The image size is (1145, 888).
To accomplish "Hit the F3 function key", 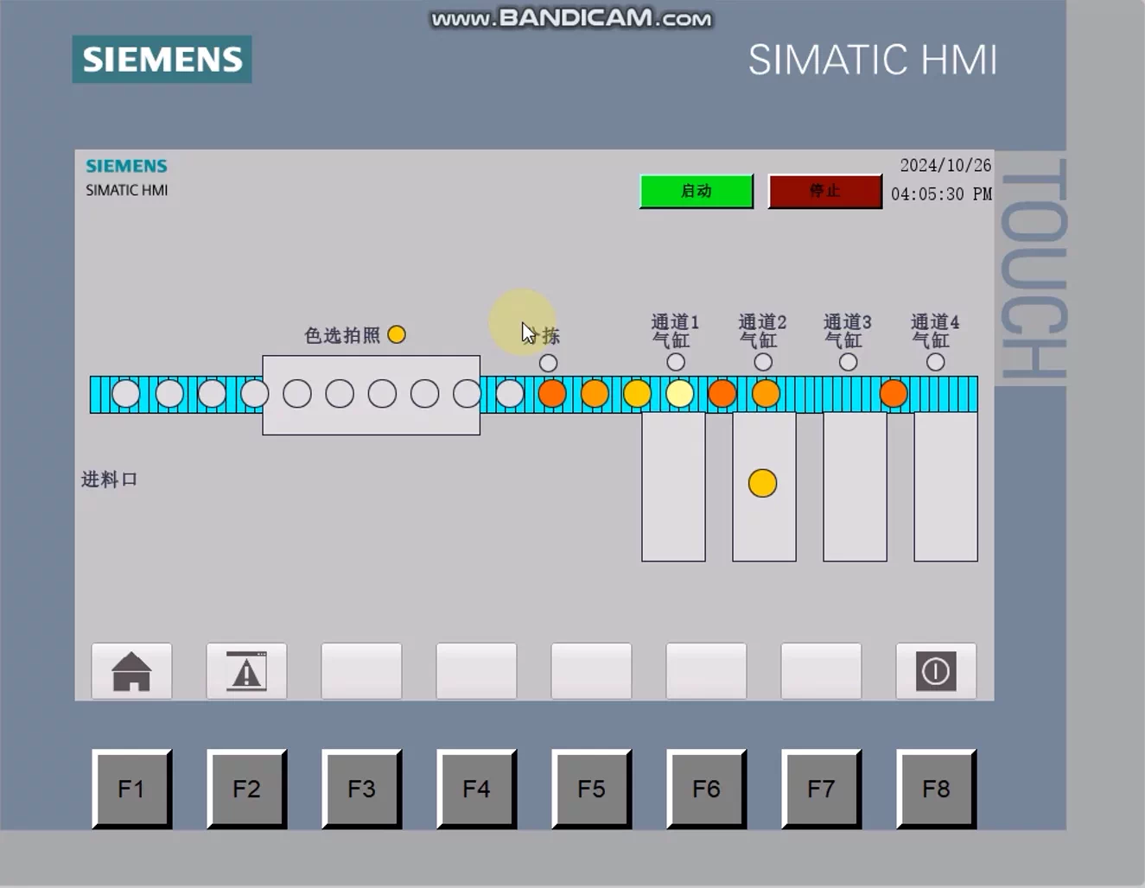I will [361, 789].
